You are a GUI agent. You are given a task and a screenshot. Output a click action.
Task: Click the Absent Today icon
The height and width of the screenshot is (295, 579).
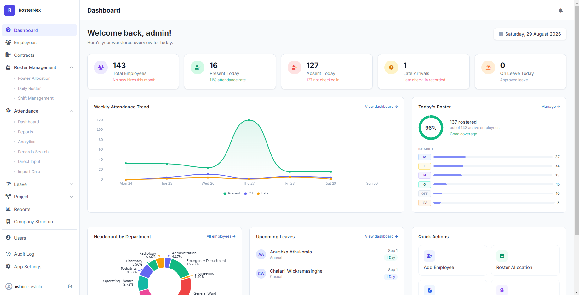point(295,67)
